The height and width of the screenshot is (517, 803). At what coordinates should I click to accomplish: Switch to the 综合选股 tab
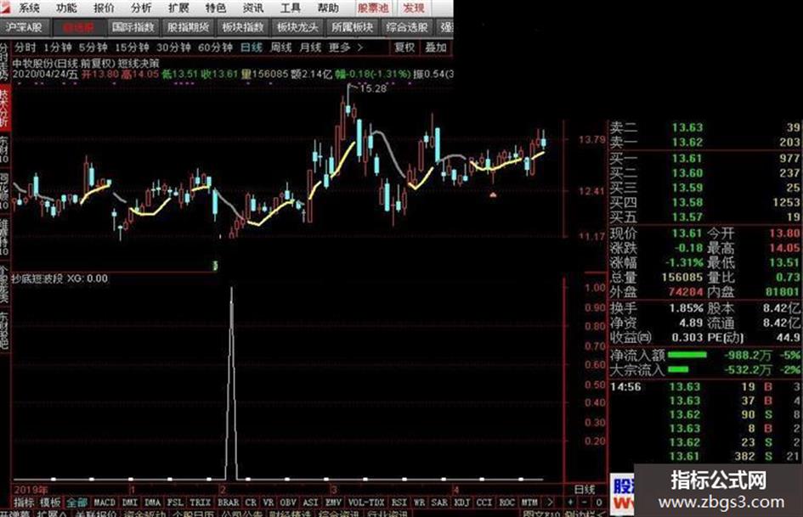click(x=407, y=27)
